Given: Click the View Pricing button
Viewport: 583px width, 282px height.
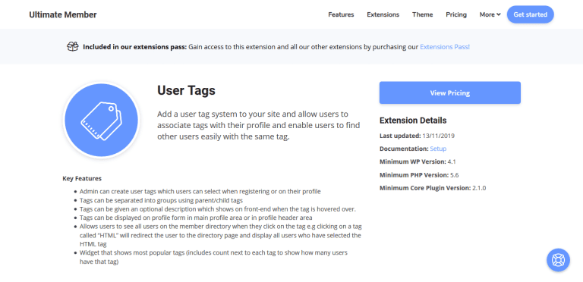Looking at the screenshot, I should pyautogui.click(x=450, y=92).
